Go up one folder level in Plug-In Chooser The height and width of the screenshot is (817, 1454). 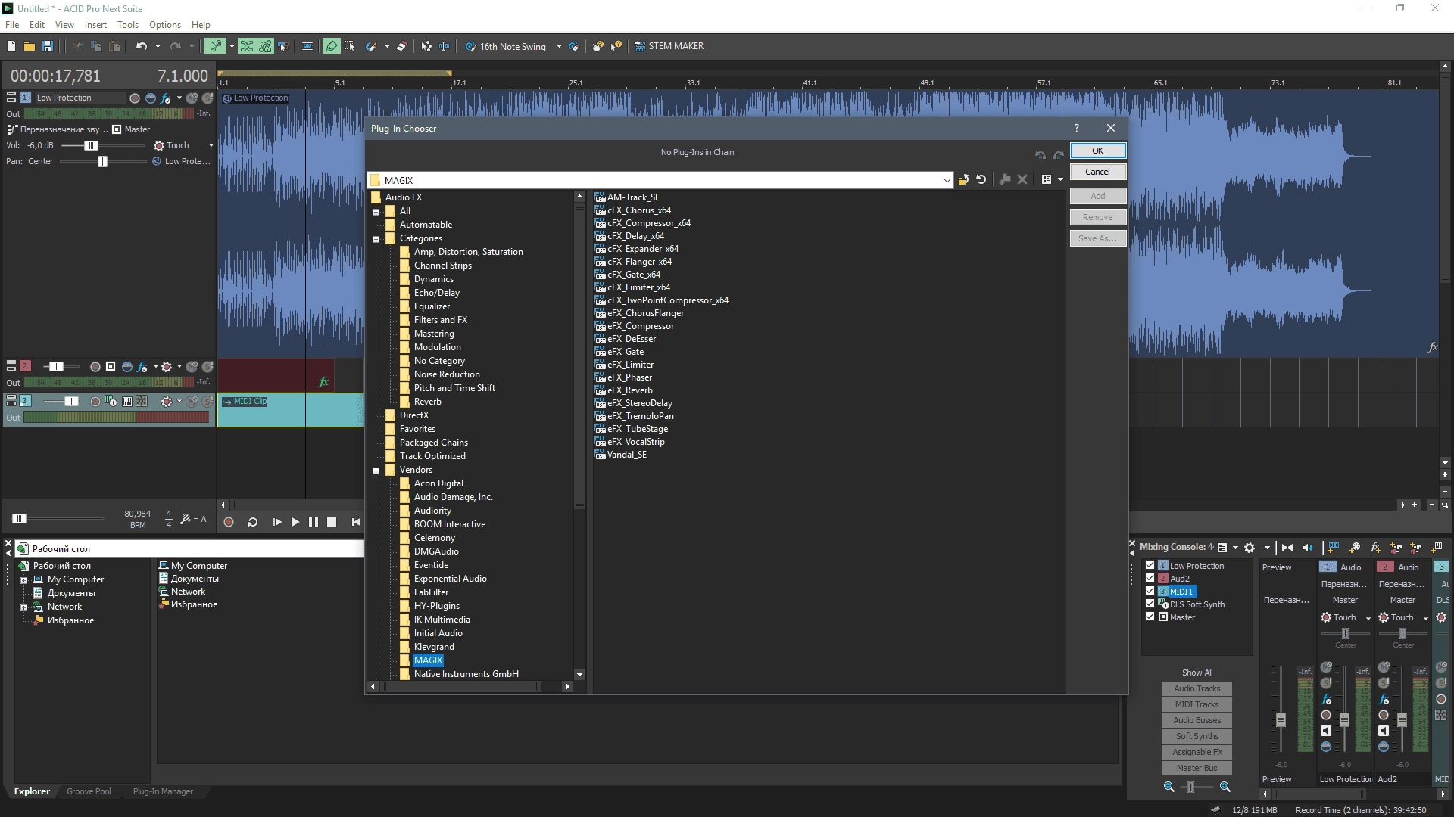click(x=963, y=180)
